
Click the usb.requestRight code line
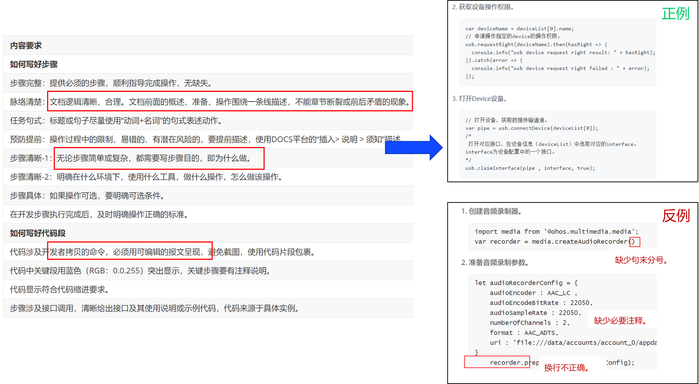536,44
